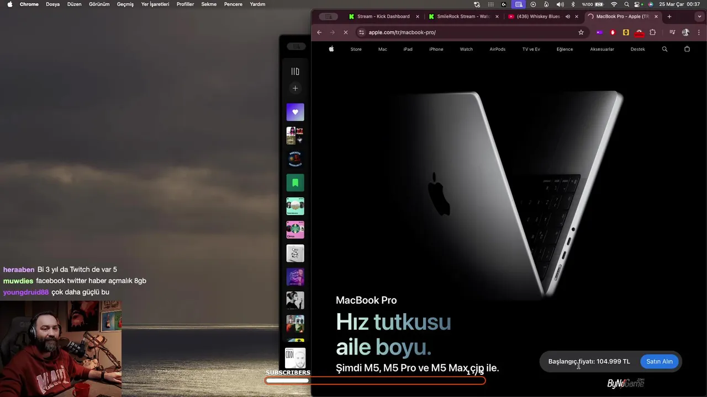The image size is (707, 397).
Task: Open the shopping bag icon
Action: pyautogui.click(x=687, y=49)
